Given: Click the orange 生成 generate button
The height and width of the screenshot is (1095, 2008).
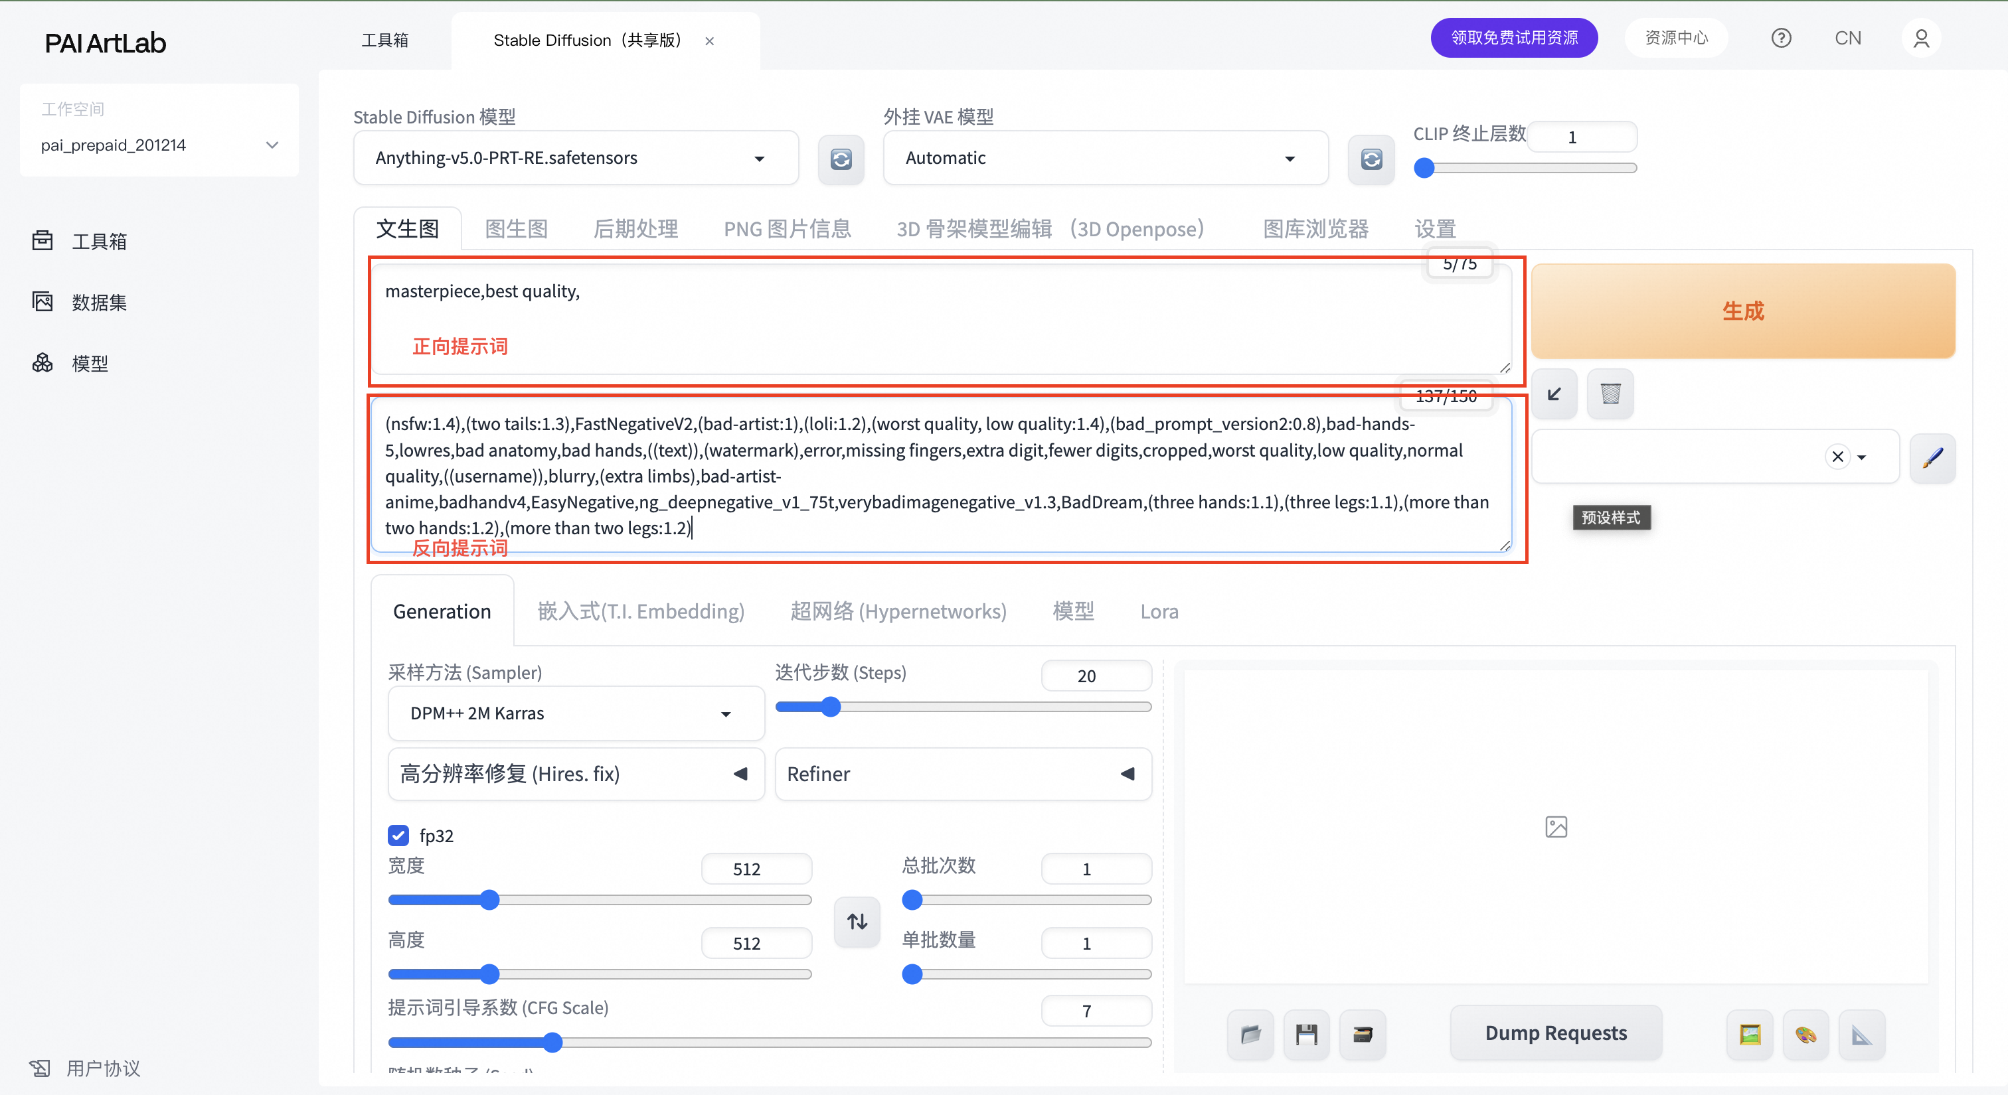Looking at the screenshot, I should point(1742,311).
